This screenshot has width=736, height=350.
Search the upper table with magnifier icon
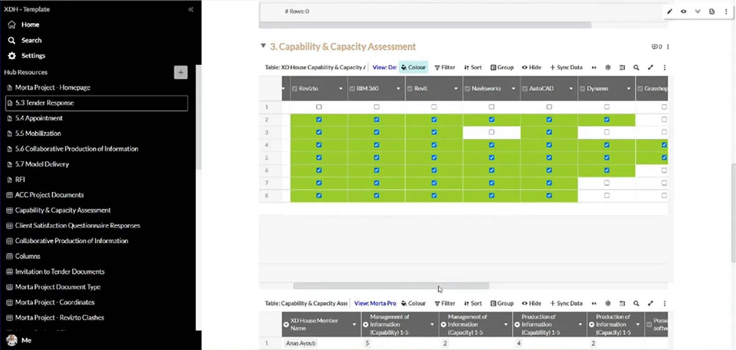tap(636, 68)
